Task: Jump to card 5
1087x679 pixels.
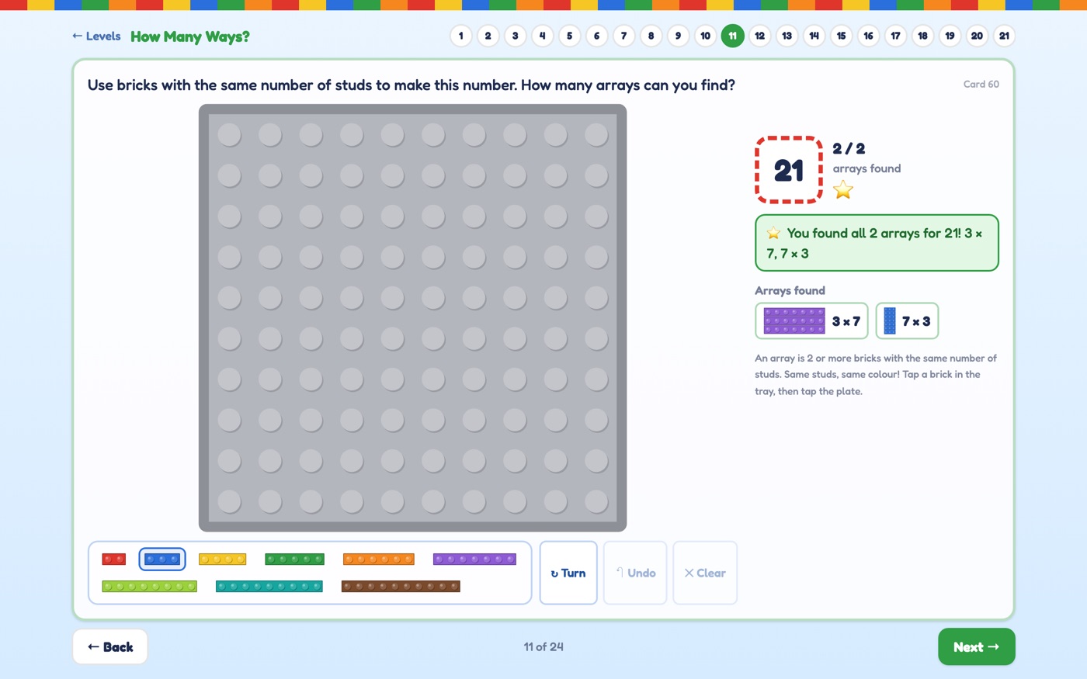Action: click(x=570, y=36)
